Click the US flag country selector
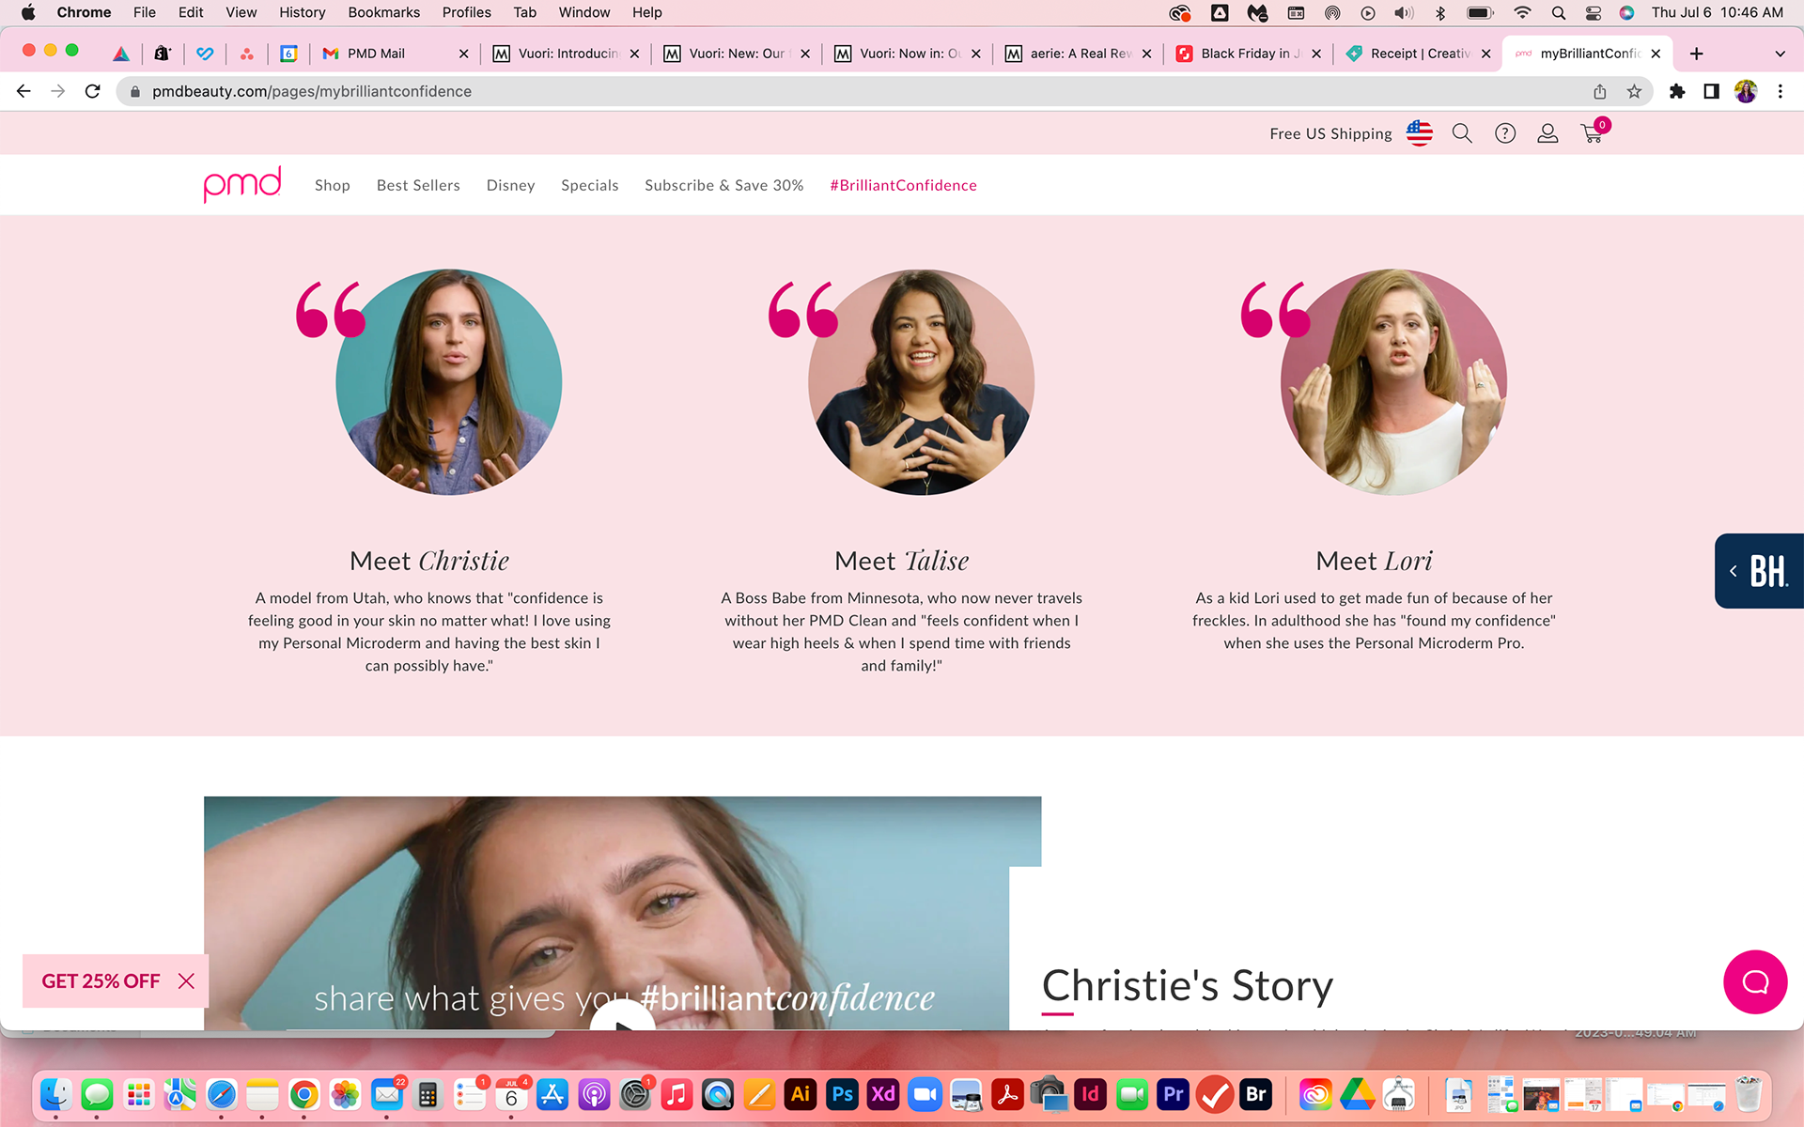The image size is (1804, 1127). (1419, 133)
